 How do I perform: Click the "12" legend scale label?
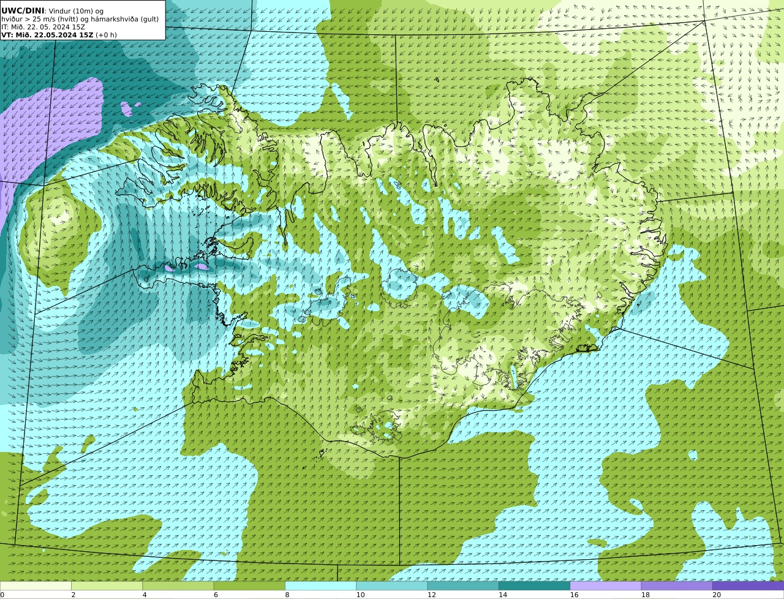click(431, 595)
